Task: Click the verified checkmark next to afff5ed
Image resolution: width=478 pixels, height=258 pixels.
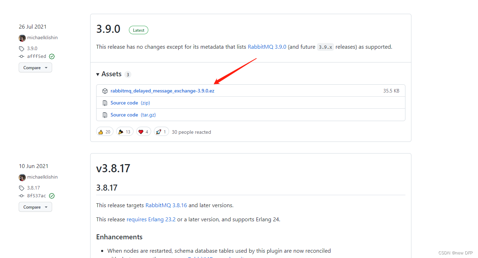Action: click(52, 56)
